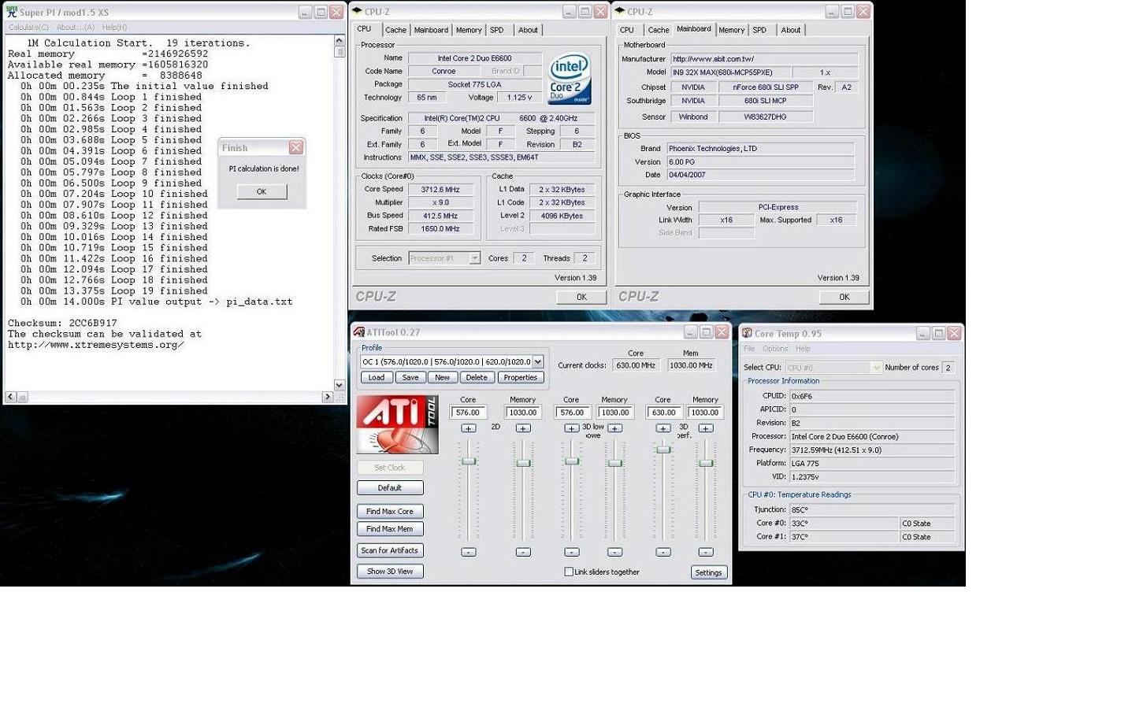
Task: Click Scan for Artifacts
Action: [390, 550]
